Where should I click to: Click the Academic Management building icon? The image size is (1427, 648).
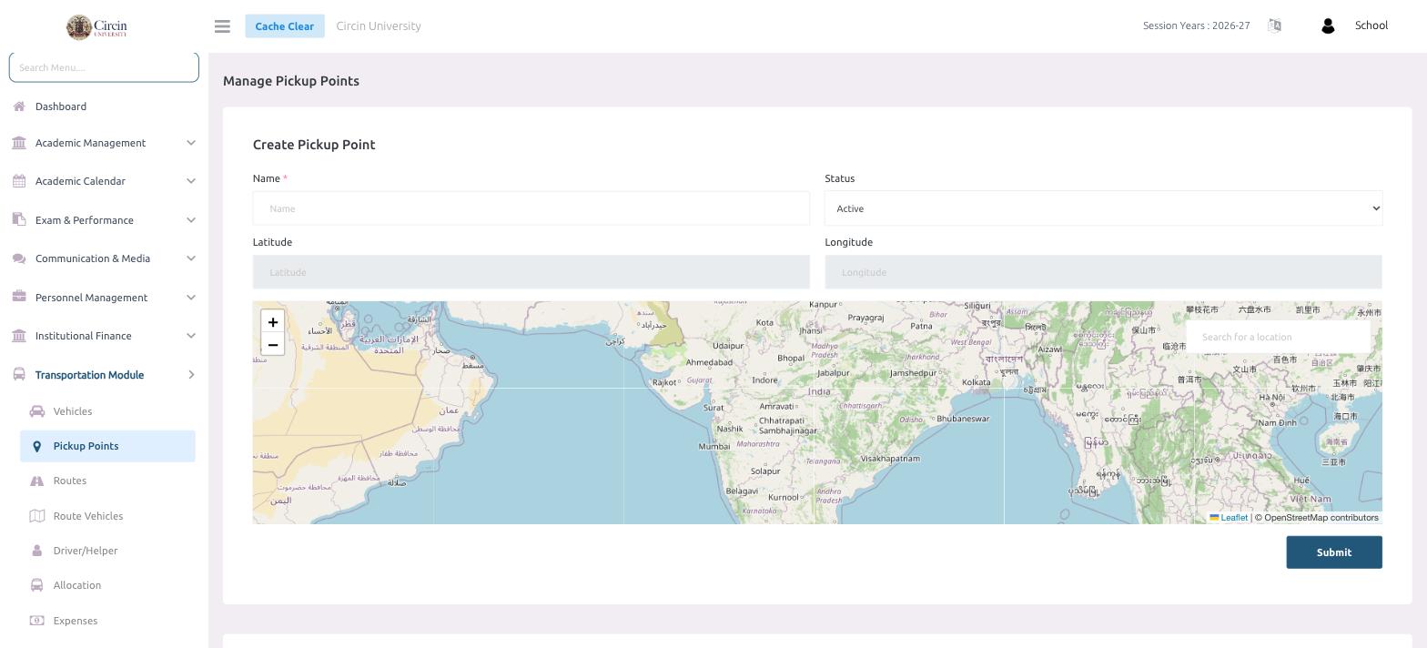pyautogui.click(x=19, y=143)
